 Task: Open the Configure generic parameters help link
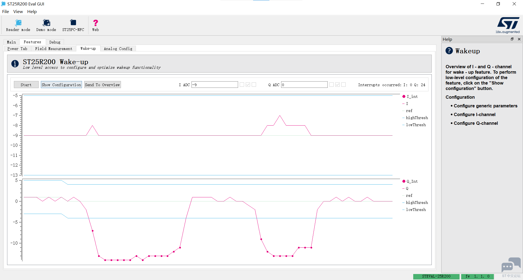click(x=485, y=106)
